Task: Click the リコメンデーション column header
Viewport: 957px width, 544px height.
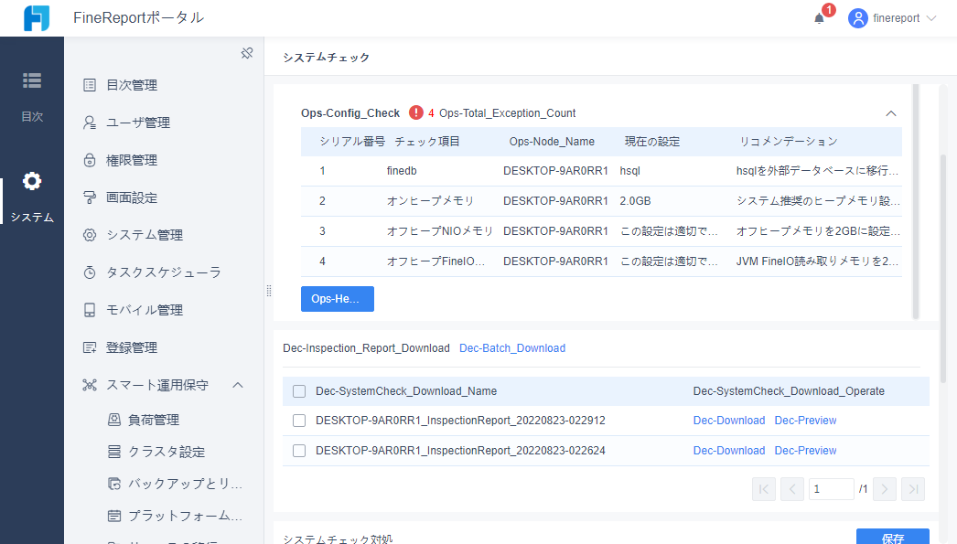Action: 789,142
